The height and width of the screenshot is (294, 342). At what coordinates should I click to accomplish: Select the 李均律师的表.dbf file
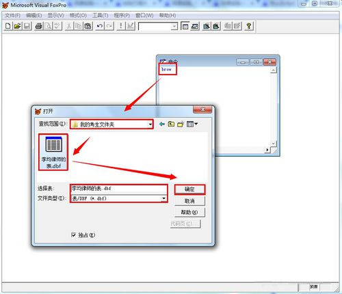click(53, 152)
